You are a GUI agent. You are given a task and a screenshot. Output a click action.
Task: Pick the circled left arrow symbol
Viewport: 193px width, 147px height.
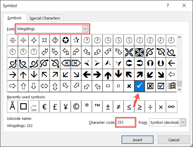click(x=129, y=63)
